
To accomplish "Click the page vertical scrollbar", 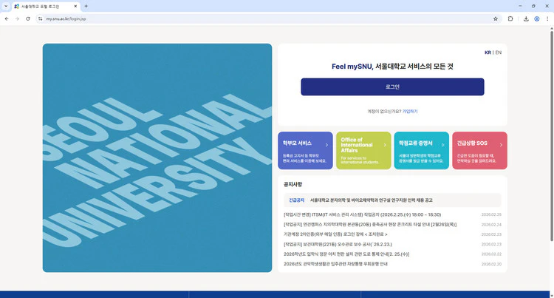I will pos(552,136).
